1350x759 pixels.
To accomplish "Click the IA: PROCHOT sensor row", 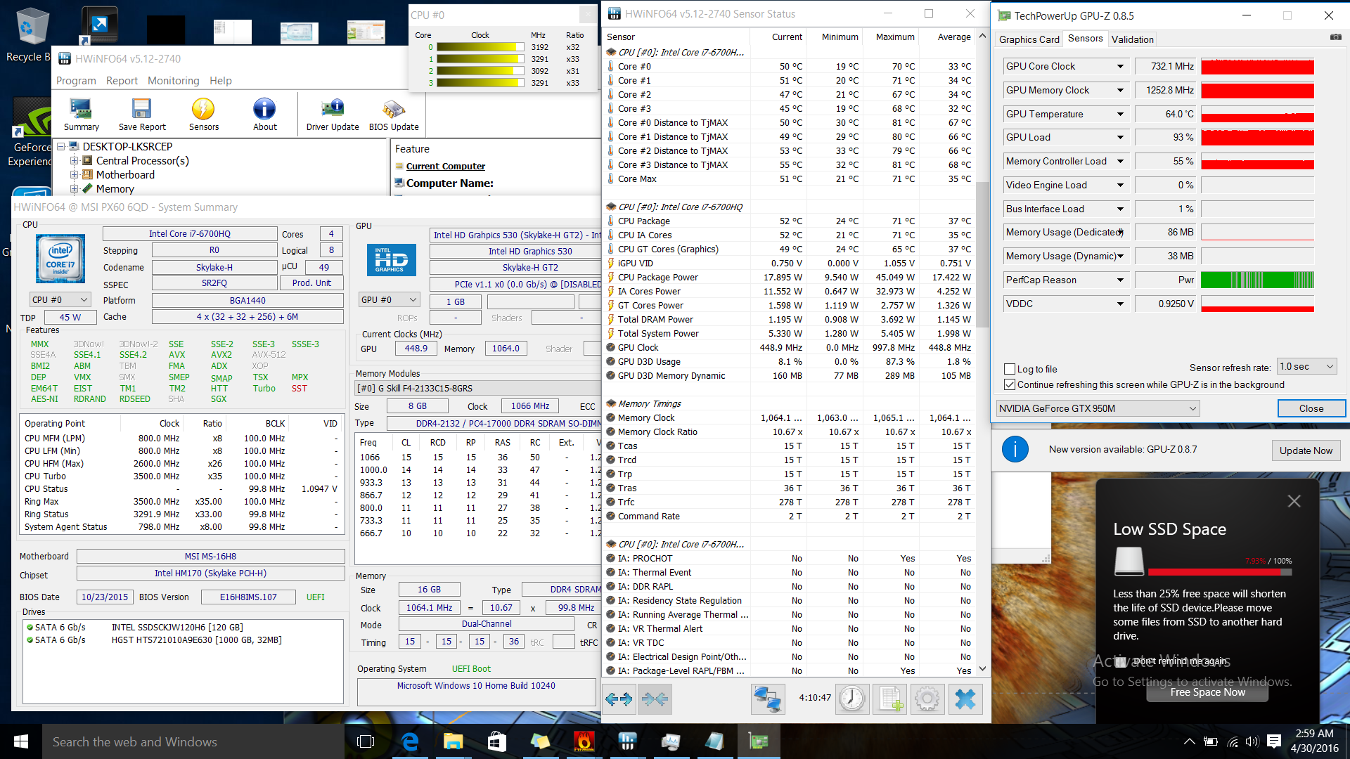I will click(789, 558).
